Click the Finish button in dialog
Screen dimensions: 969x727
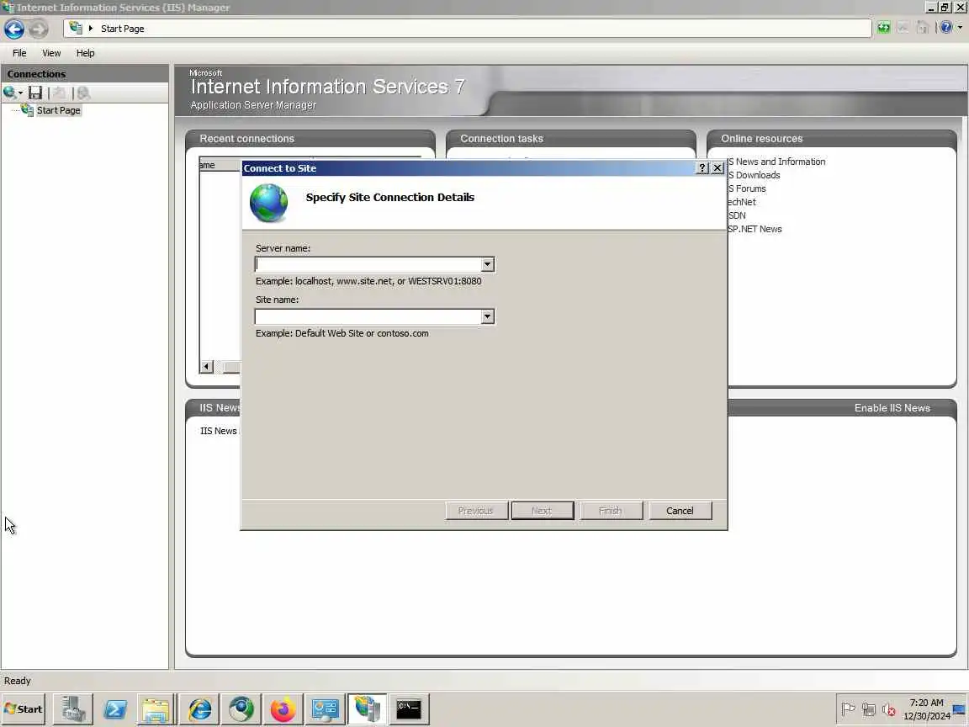click(611, 511)
